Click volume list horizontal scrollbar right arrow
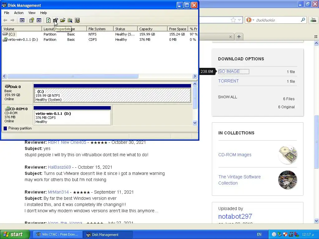 195,76
